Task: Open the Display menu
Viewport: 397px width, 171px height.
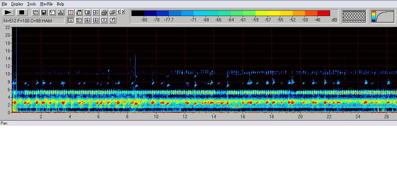Action: (x=17, y=4)
